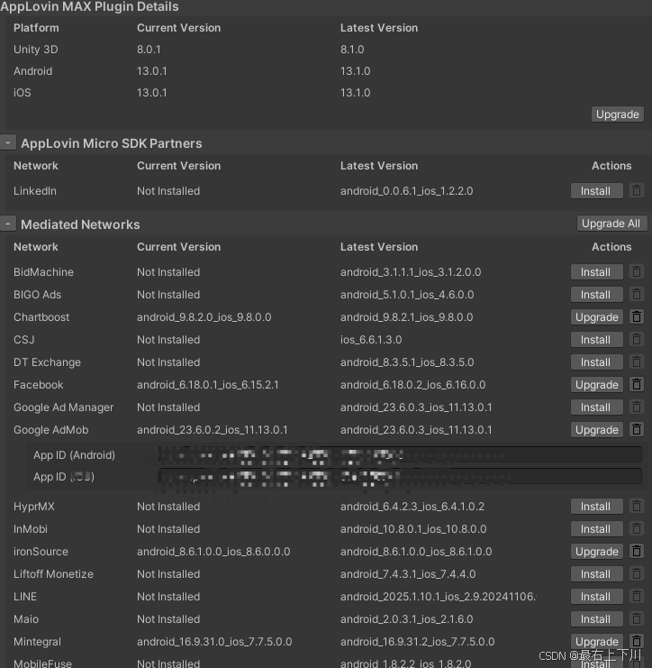This screenshot has width=652, height=668.
Task: Click Facebook latest version android_6.18.0.2_ios_6.16.0.0
Action: pos(412,385)
